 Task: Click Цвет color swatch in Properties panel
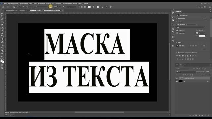coord(202,36)
